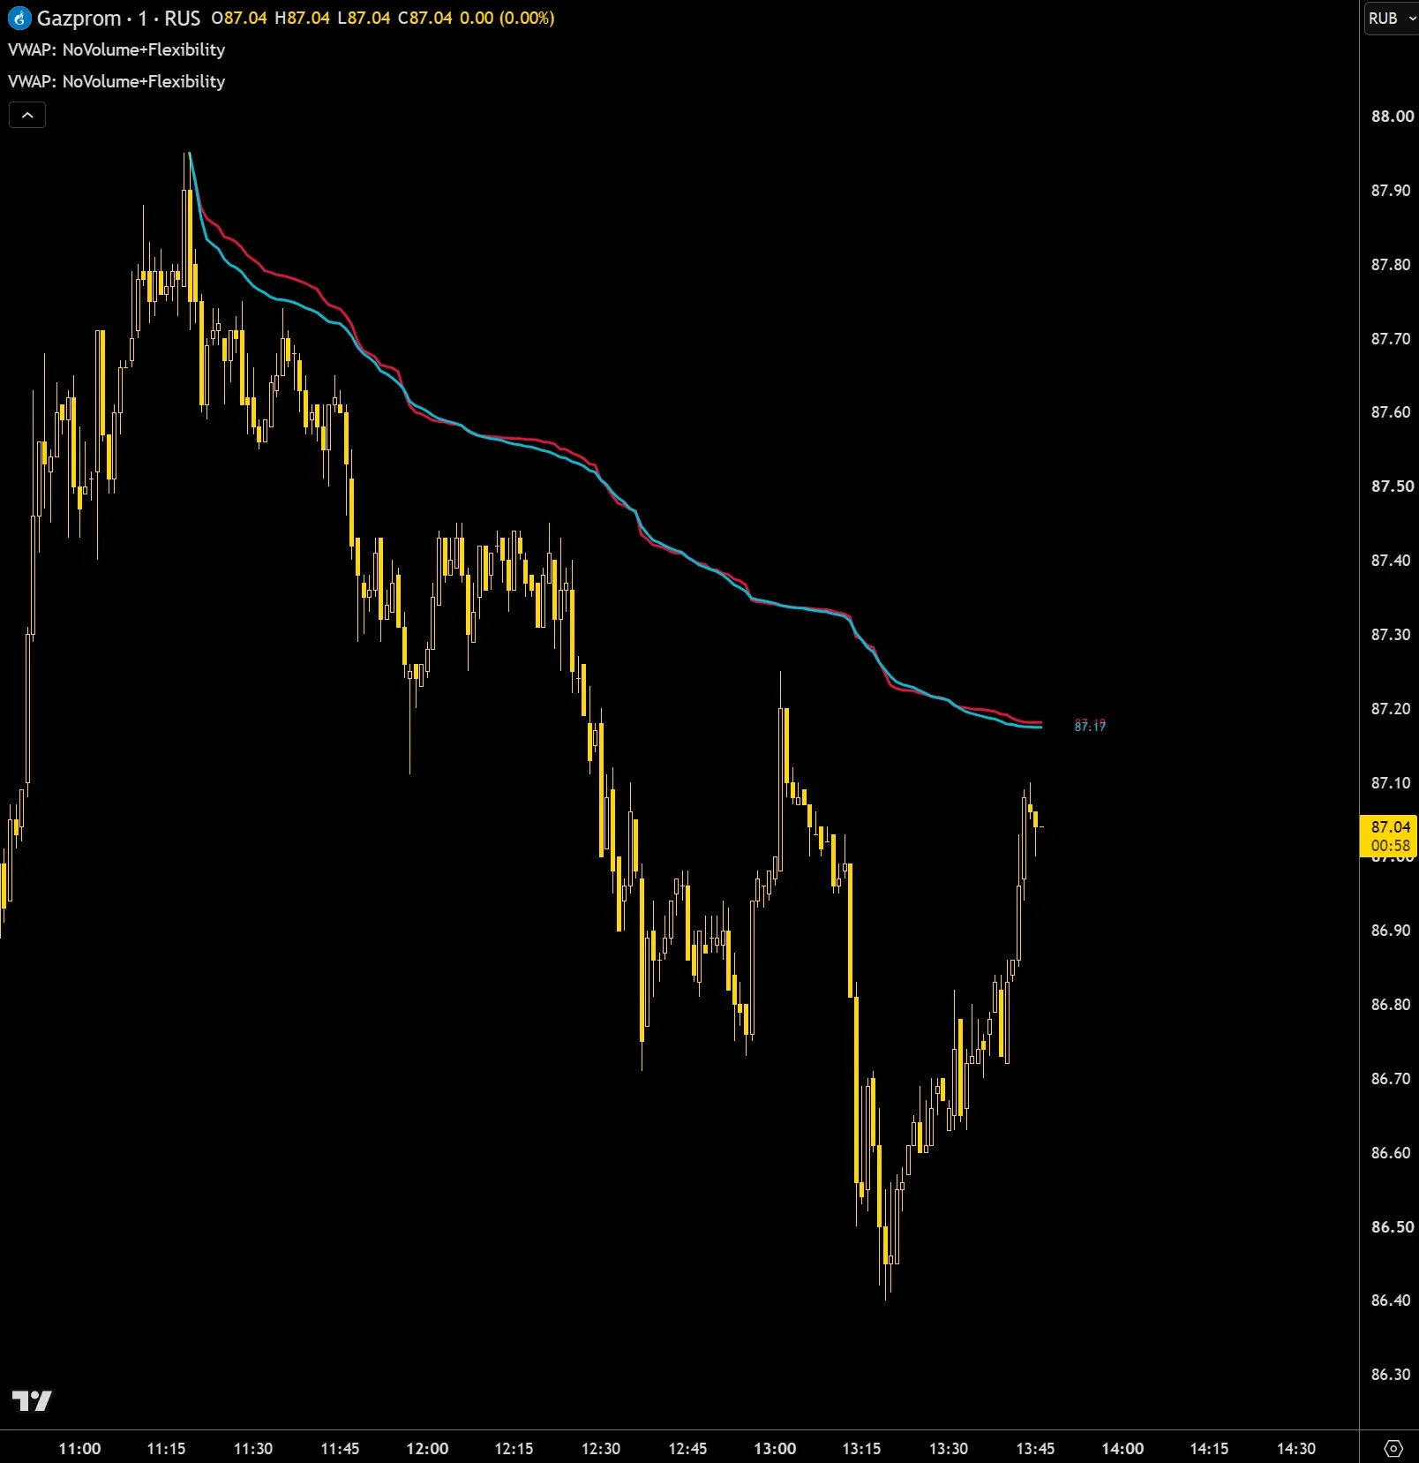Viewport: 1419px width, 1463px height.
Task: Click the open value O87.04
Action: tap(239, 18)
